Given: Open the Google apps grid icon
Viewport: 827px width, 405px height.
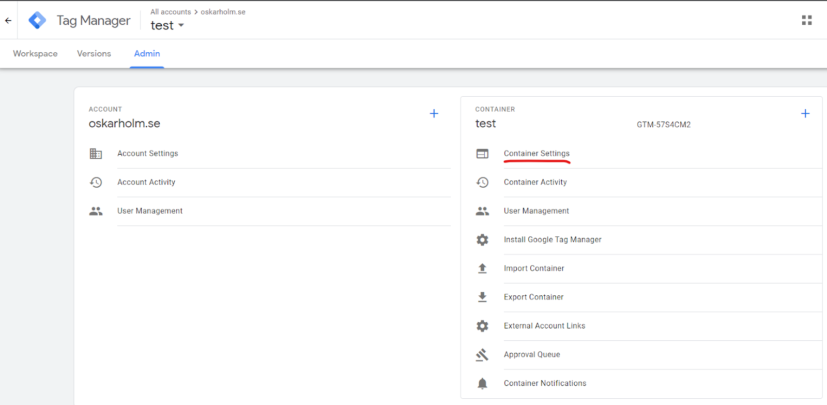Looking at the screenshot, I should [807, 20].
